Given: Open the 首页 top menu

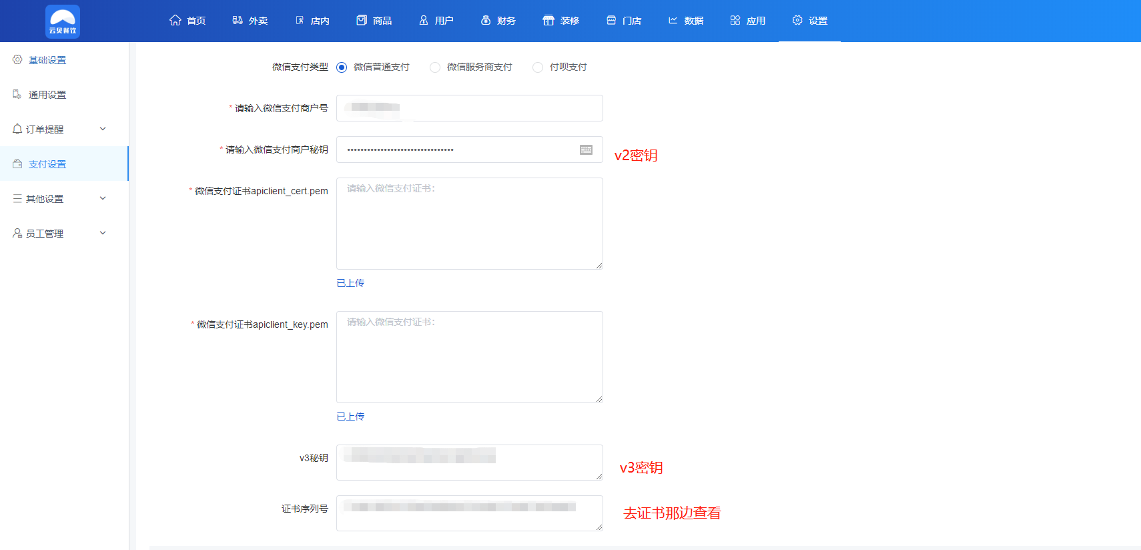Looking at the screenshot, I should pyautogui.click(x=187, y=21).
